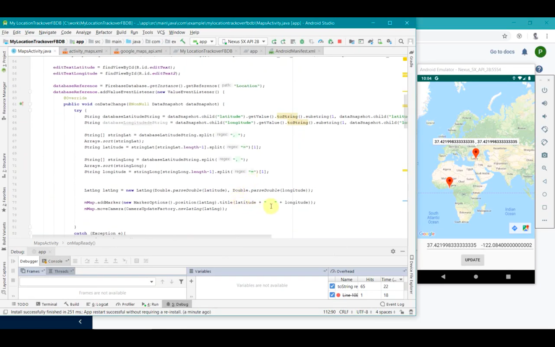Open the Overhead table column options arrow
The image size is (555, 347).
point(401,280)
